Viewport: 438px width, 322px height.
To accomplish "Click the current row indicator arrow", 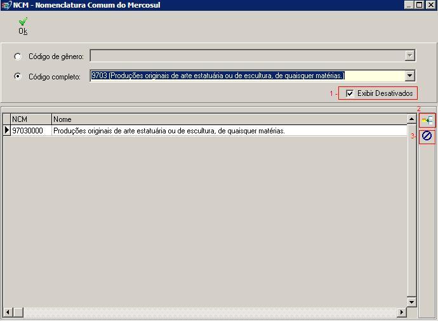I will click(x=7, y=131).
